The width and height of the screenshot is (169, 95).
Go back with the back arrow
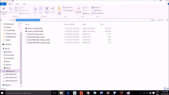click(1, 20)
